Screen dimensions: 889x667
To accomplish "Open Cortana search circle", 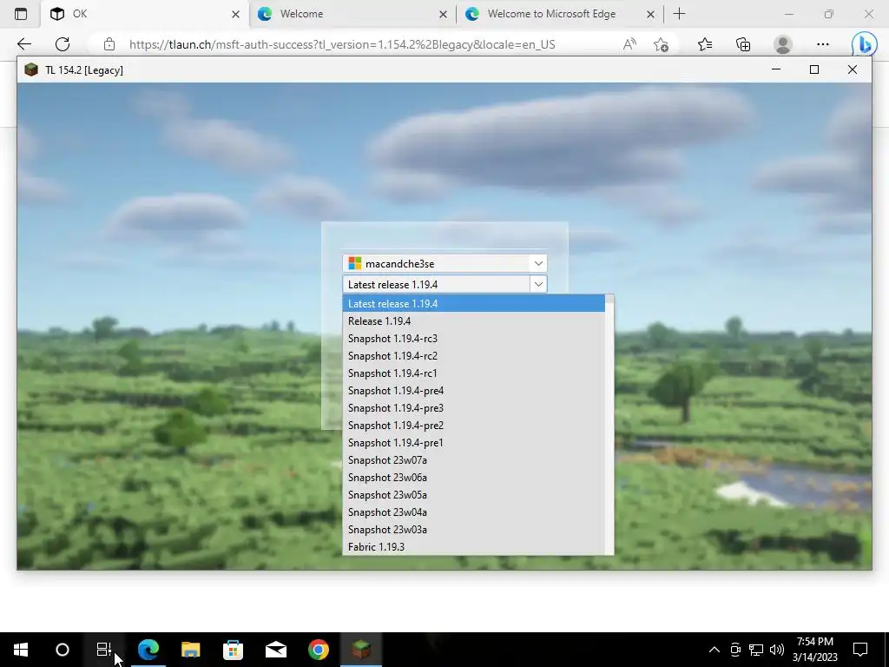I will pyautogui.click(x=63, y=650).
